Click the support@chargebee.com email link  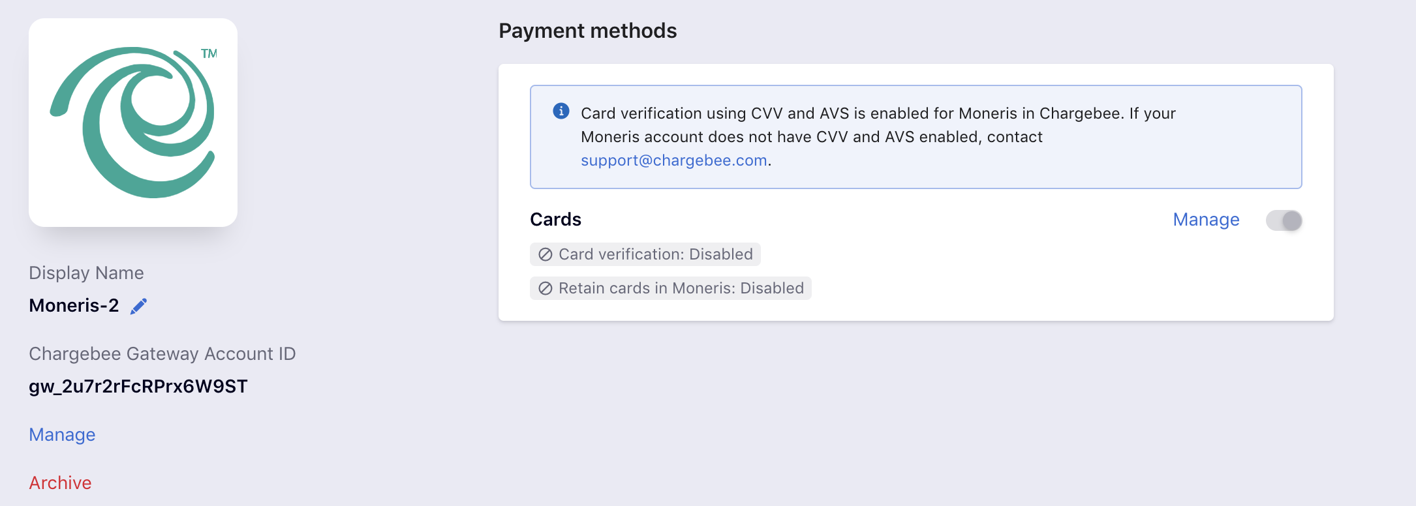coord(674,160)
